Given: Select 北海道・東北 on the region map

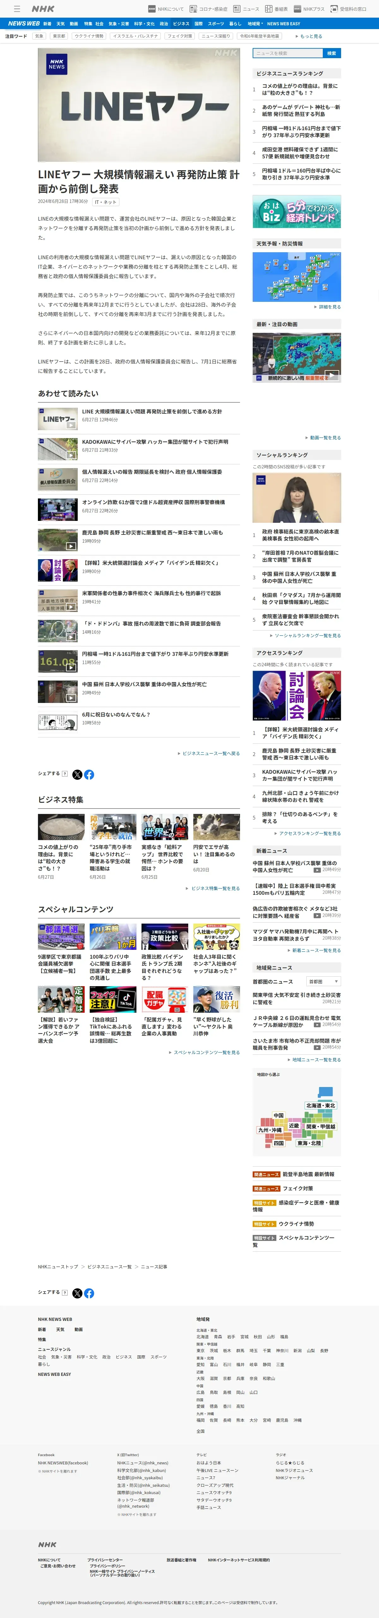Looking at the screenshot, I should (321, 1105).
